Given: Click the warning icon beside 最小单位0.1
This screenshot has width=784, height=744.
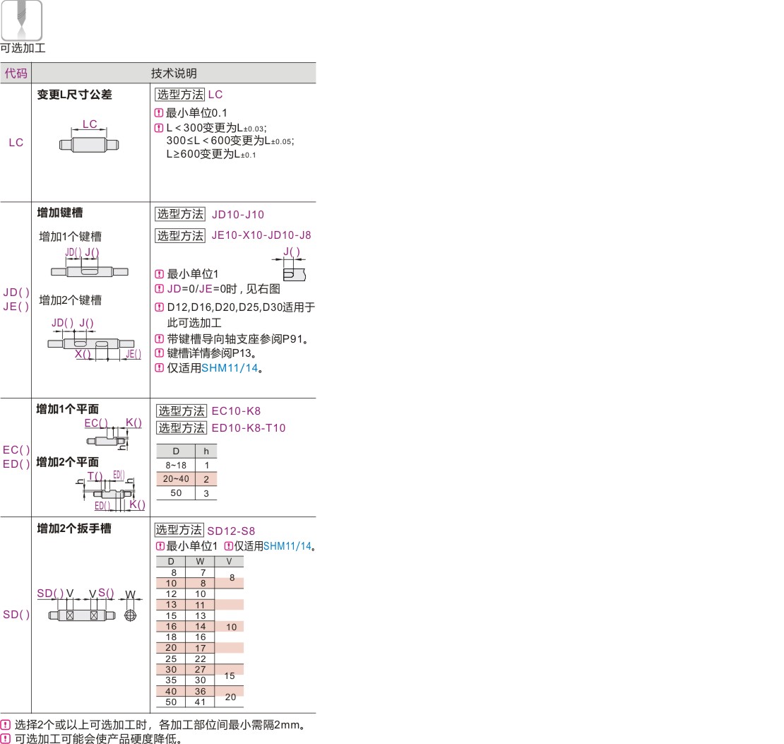Looking at the screenshot, I should coord(159,112).
